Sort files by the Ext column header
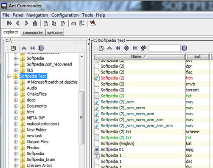Viewport: 213px width, 168px height. 198,57
